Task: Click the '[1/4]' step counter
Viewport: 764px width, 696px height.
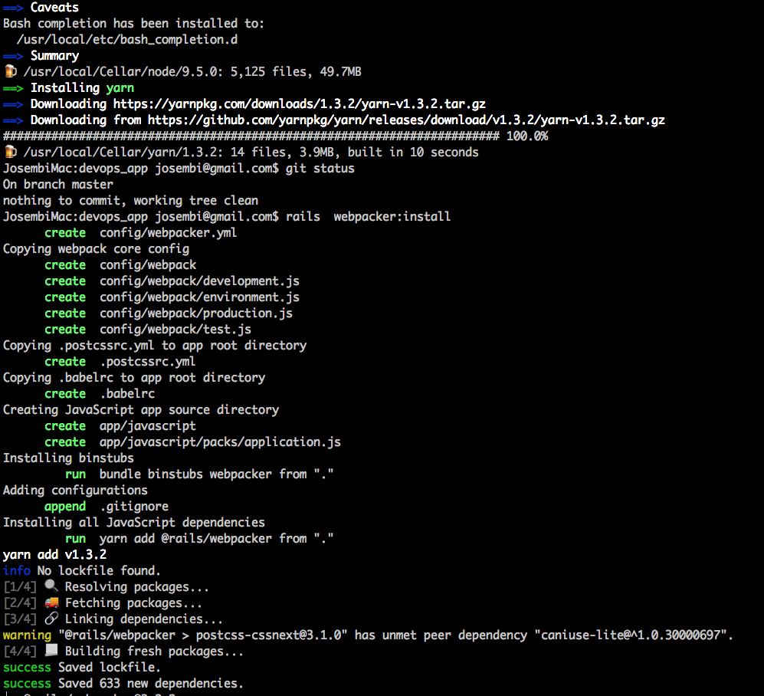Action: click(20, 586)
